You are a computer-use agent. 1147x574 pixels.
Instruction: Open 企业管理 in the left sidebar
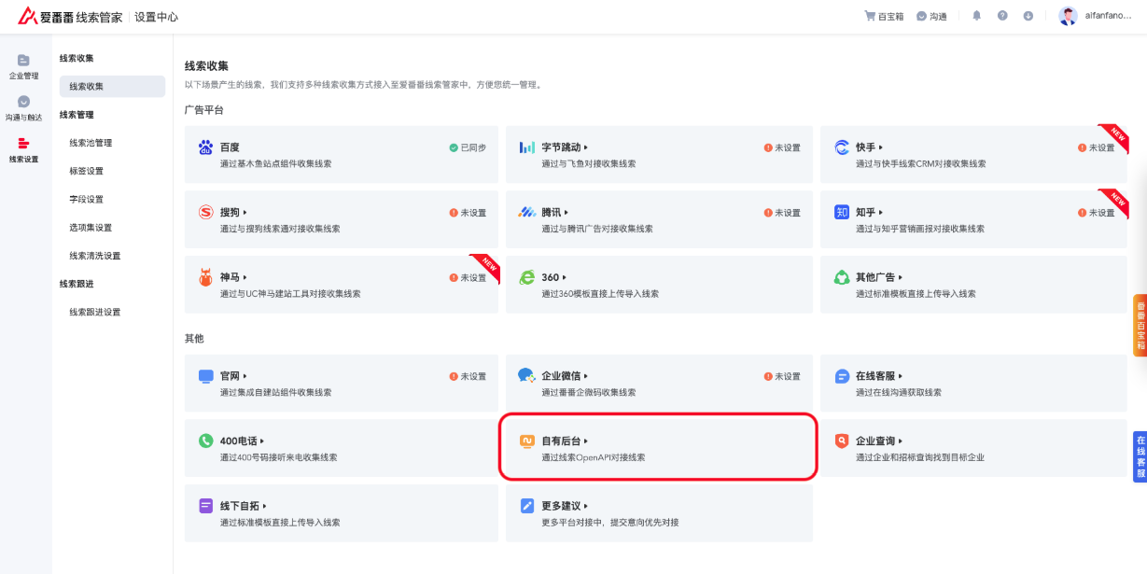click(x=24, y=67)
